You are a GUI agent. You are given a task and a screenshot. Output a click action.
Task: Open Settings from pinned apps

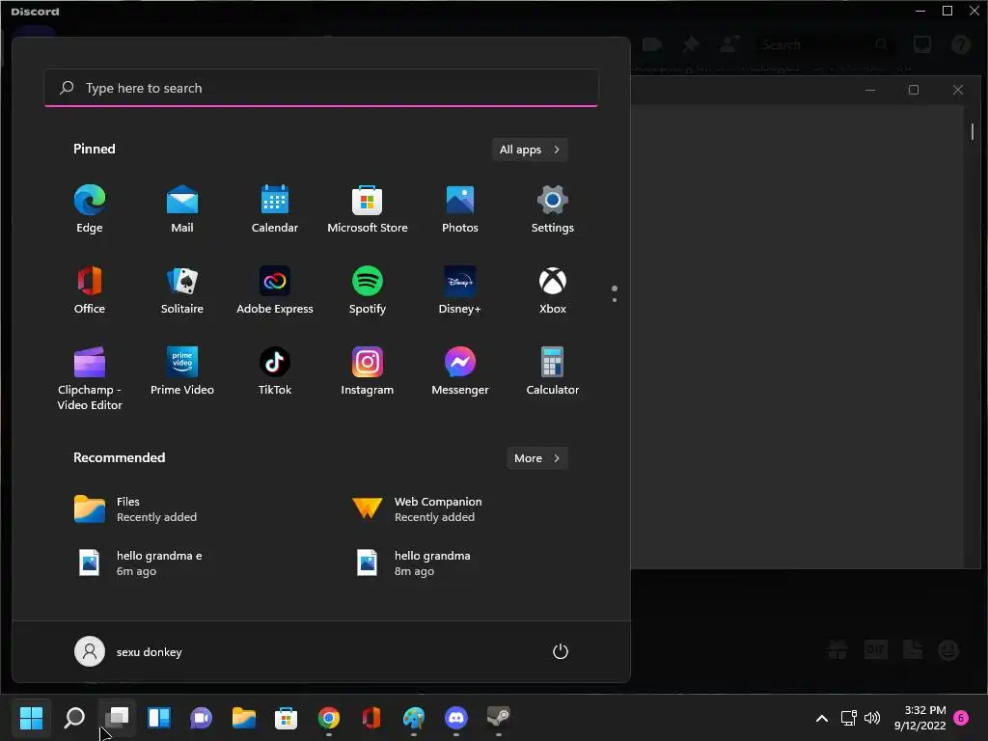[553, 209]
